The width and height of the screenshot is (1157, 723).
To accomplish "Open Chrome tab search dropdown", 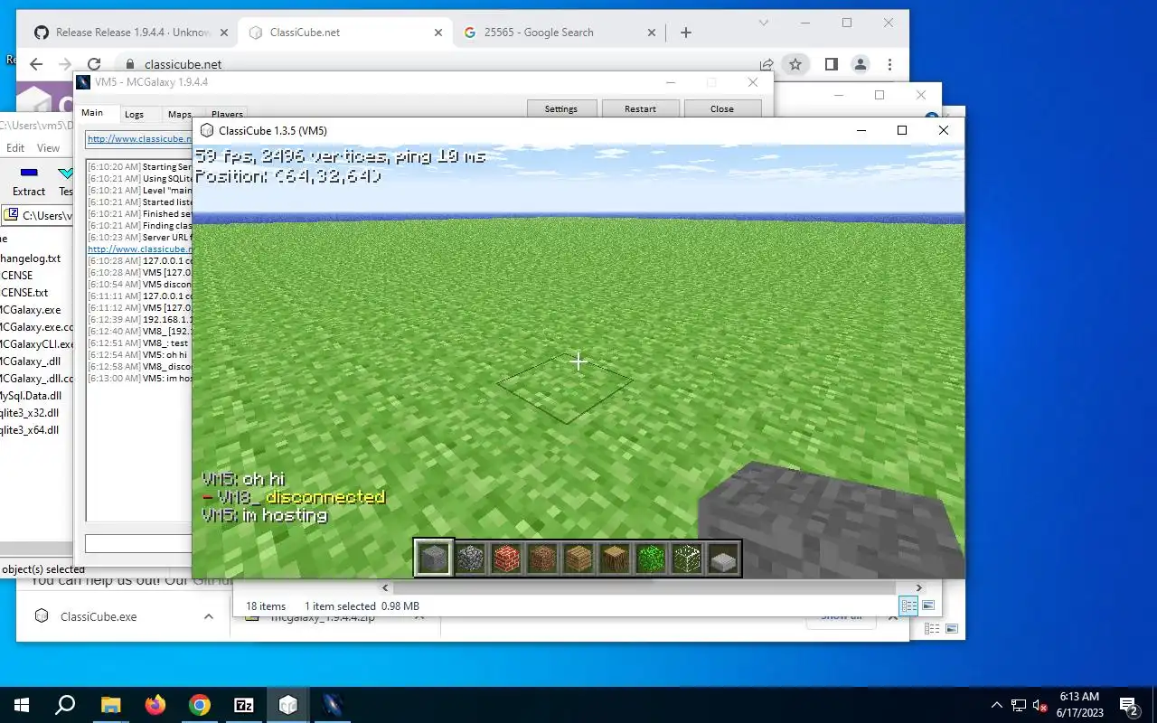I will pos(764,23).
